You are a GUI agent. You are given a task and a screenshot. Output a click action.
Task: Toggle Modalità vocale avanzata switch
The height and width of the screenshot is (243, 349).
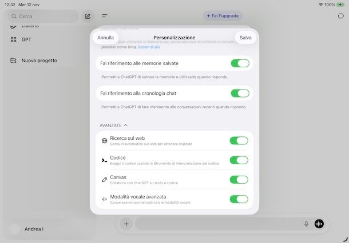239,199
